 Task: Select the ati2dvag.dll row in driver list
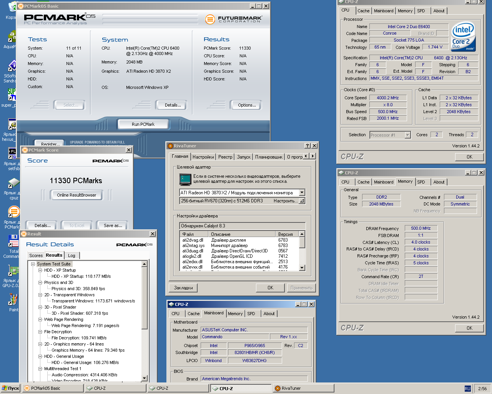pyautogui.click(x=239, y=240)
